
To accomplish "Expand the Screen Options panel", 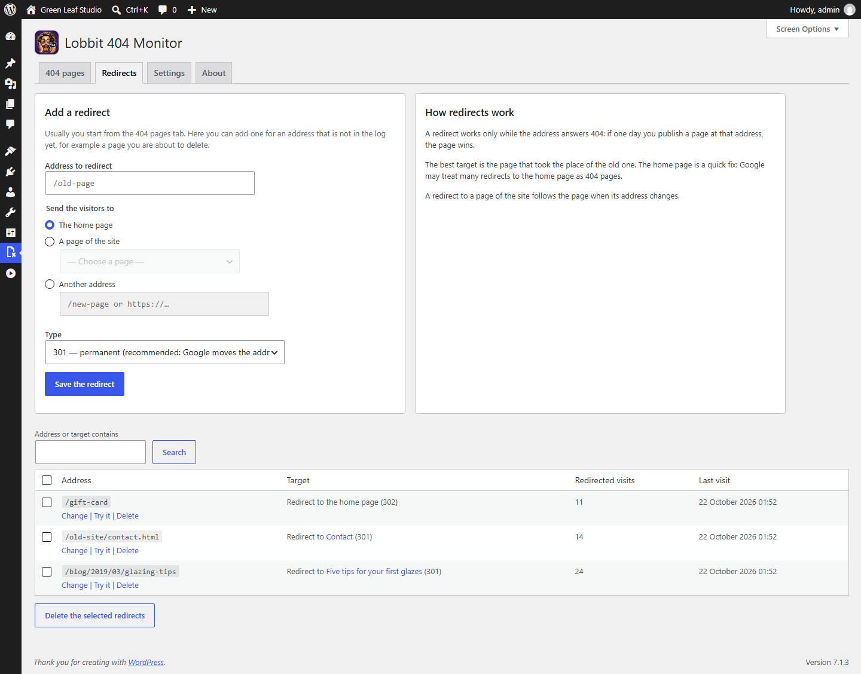I will tap(807, 29).
